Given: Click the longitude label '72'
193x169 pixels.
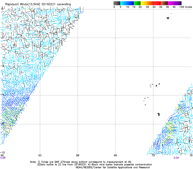Looking at the screenshot, I should tap(153, 155).
